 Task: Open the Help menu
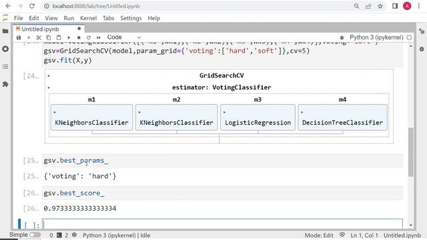(153, 18)
